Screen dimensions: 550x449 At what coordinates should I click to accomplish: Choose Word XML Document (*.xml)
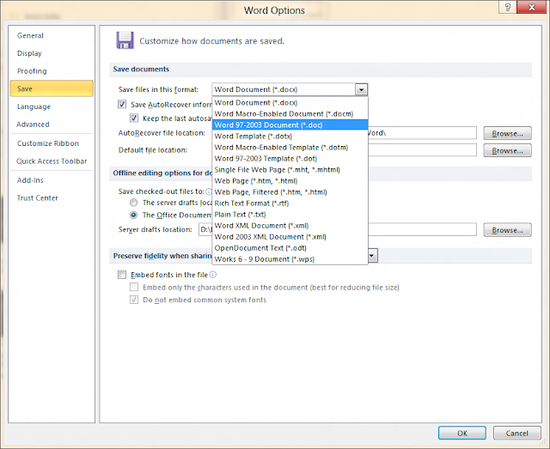[290, 226]
